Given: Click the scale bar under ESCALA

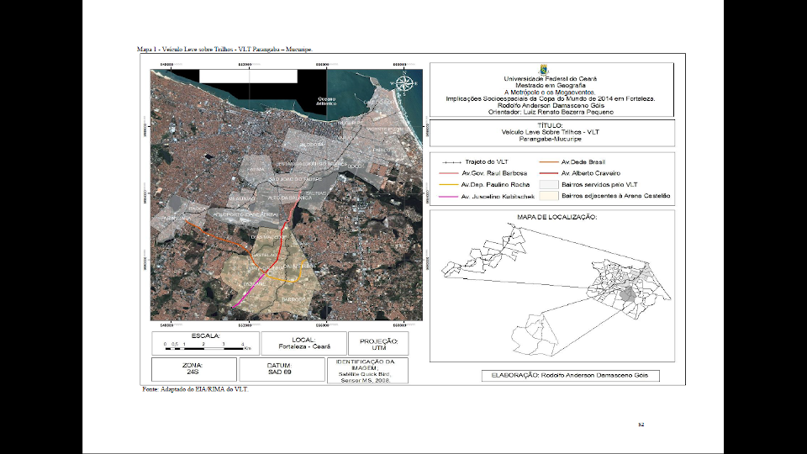Looking at the screenshot, I should (x=204, y=348).
